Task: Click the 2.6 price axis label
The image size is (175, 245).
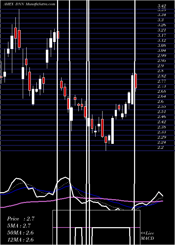Action: click(161, 101)
